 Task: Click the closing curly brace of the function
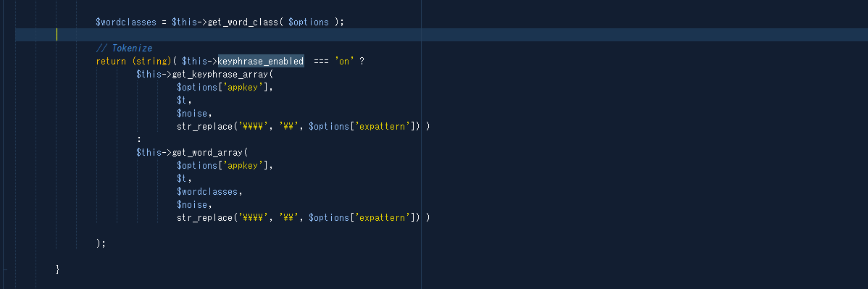point(57,269)
